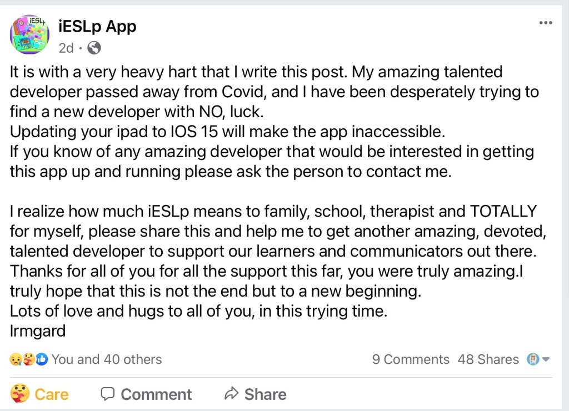Toggle the Care reaction on this post

(x=39, y=394)
